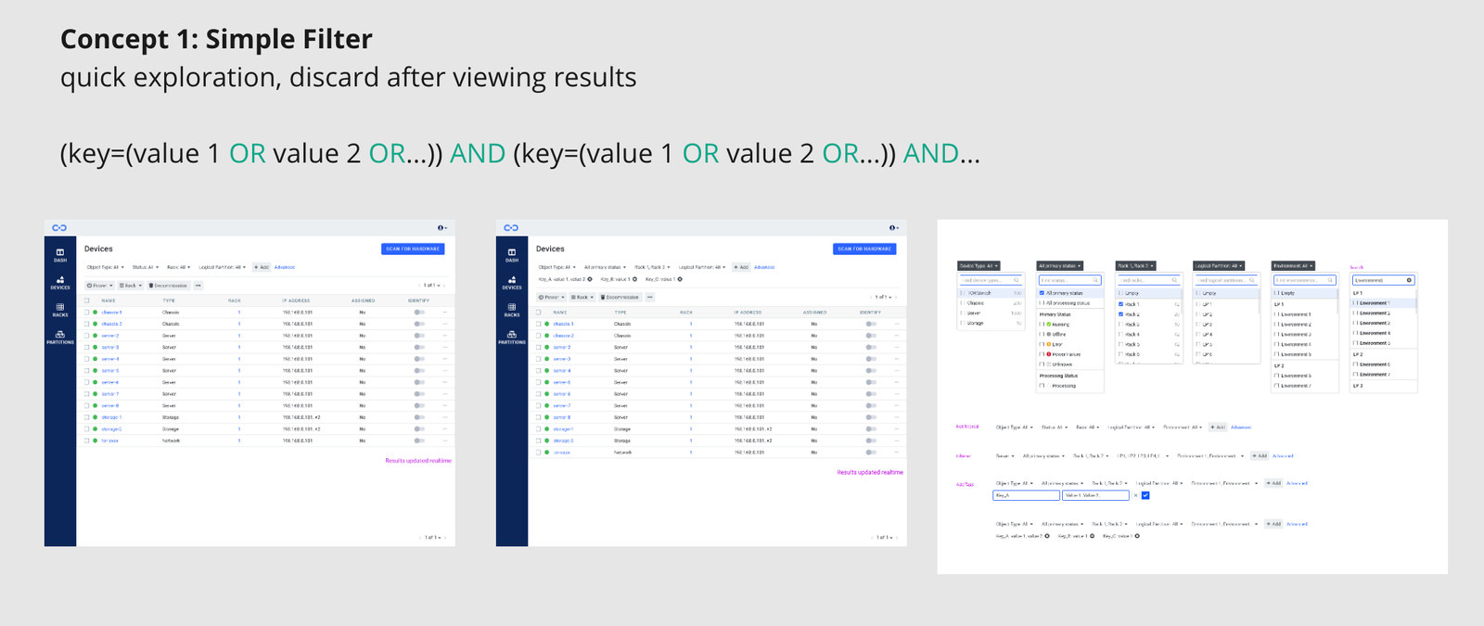The image size is (1484, 626).
Task: Check the Running status checkbox
Action: (x=1043, y=325)
